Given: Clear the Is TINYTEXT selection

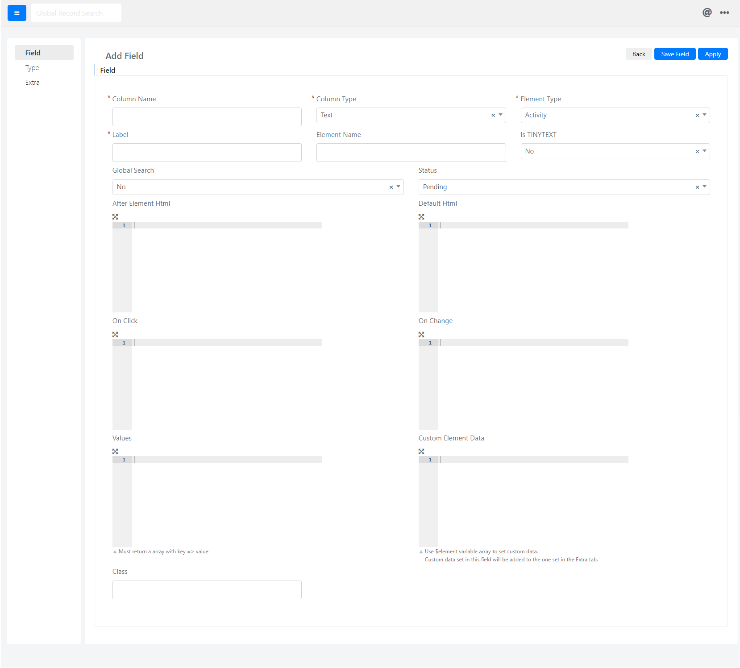Looking at the screenshot, I should [x=697, y=152].
